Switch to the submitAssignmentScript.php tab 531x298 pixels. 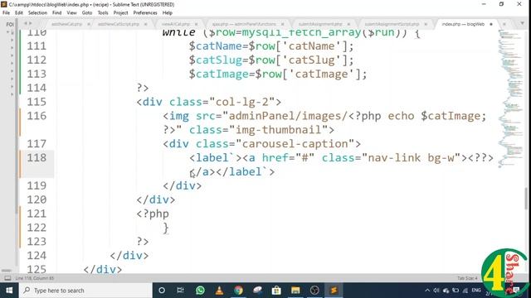(392, 24)
